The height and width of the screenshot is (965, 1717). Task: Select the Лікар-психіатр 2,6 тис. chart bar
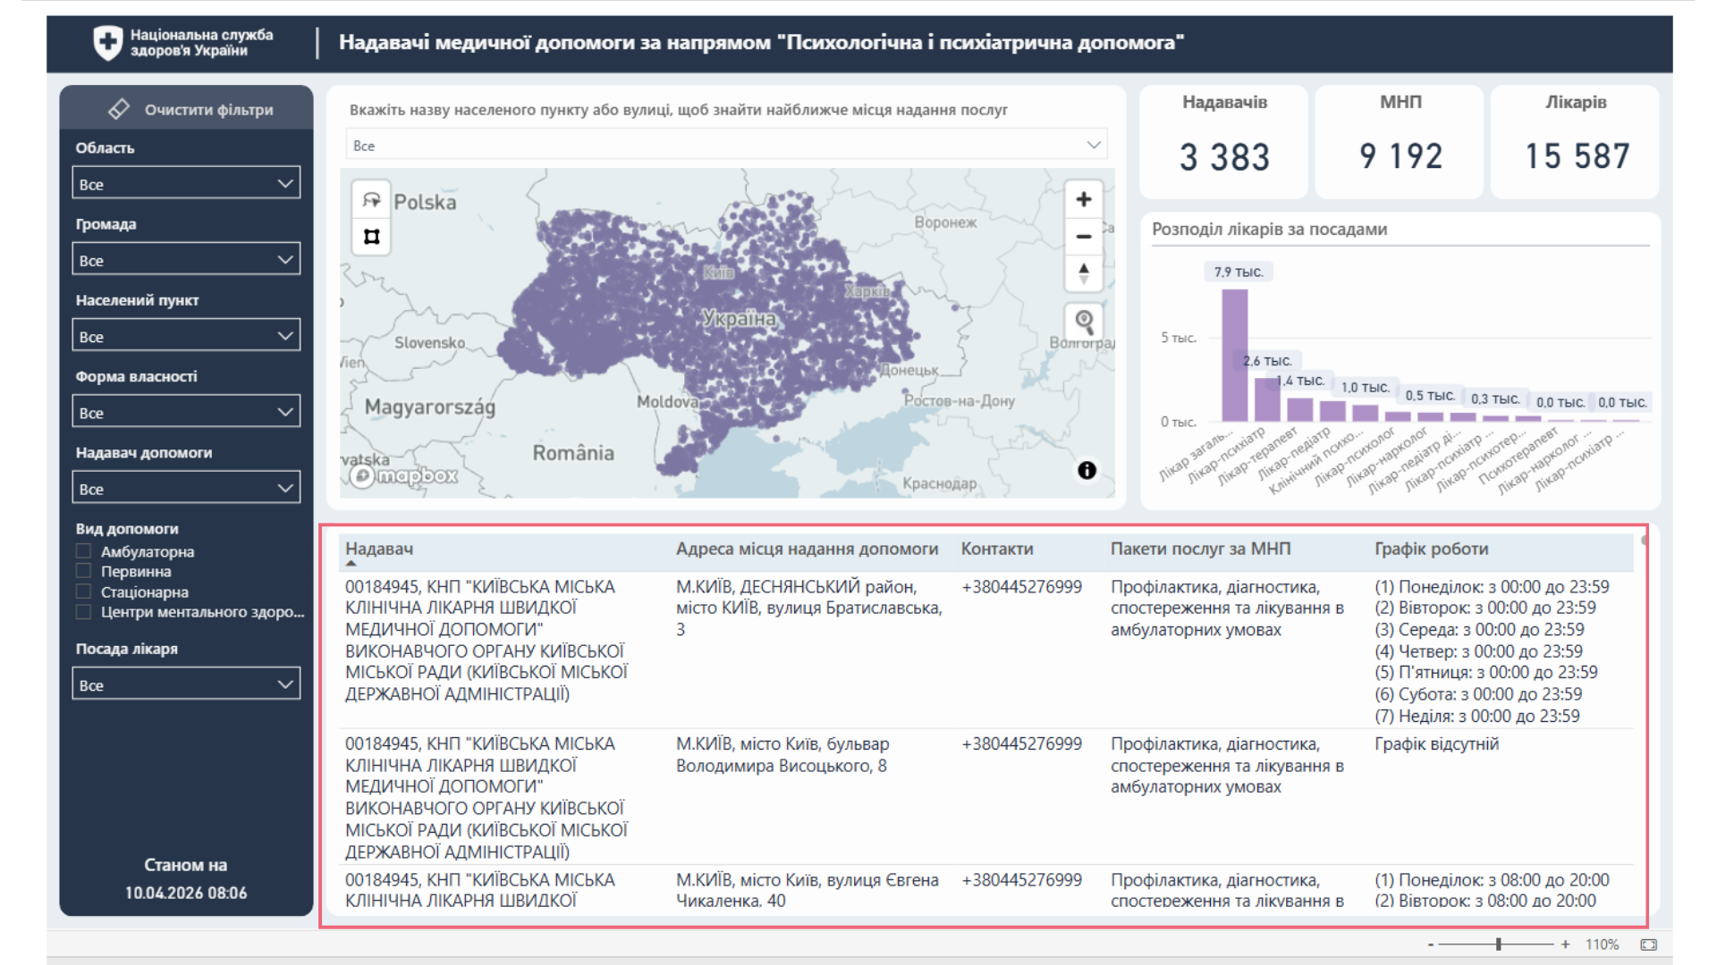pos(1267,399)
